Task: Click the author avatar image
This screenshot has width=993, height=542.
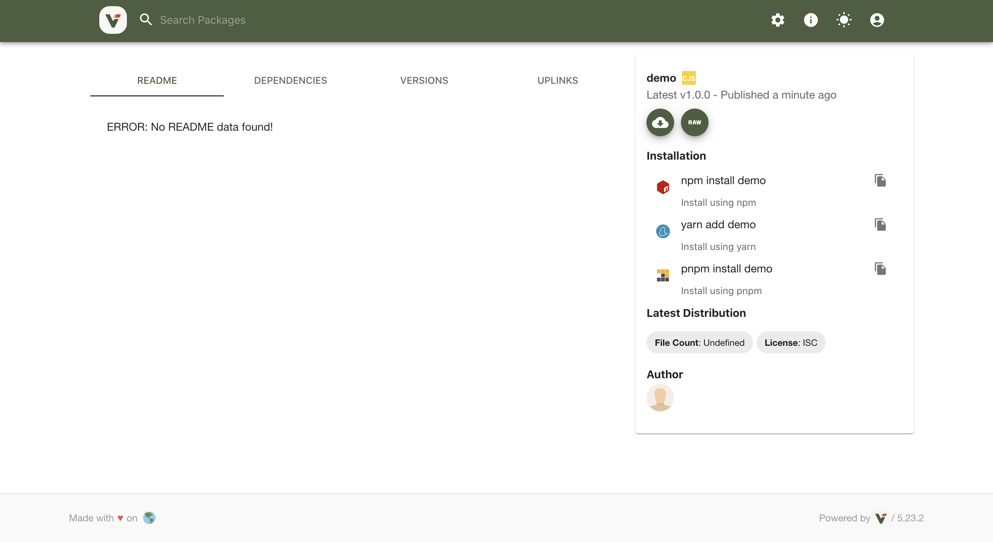Action: pos(660,398)
